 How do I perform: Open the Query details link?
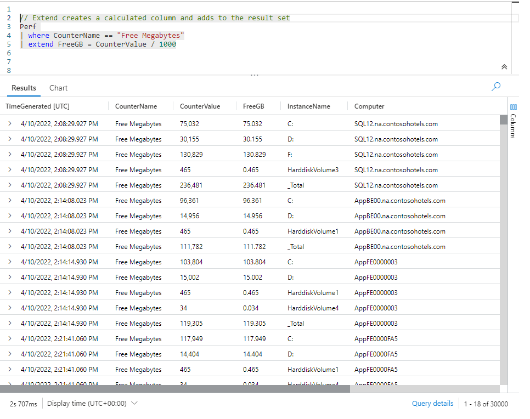[x=432, y=404]
